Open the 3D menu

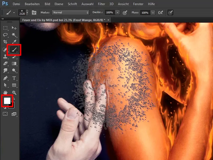click(111, 4)
